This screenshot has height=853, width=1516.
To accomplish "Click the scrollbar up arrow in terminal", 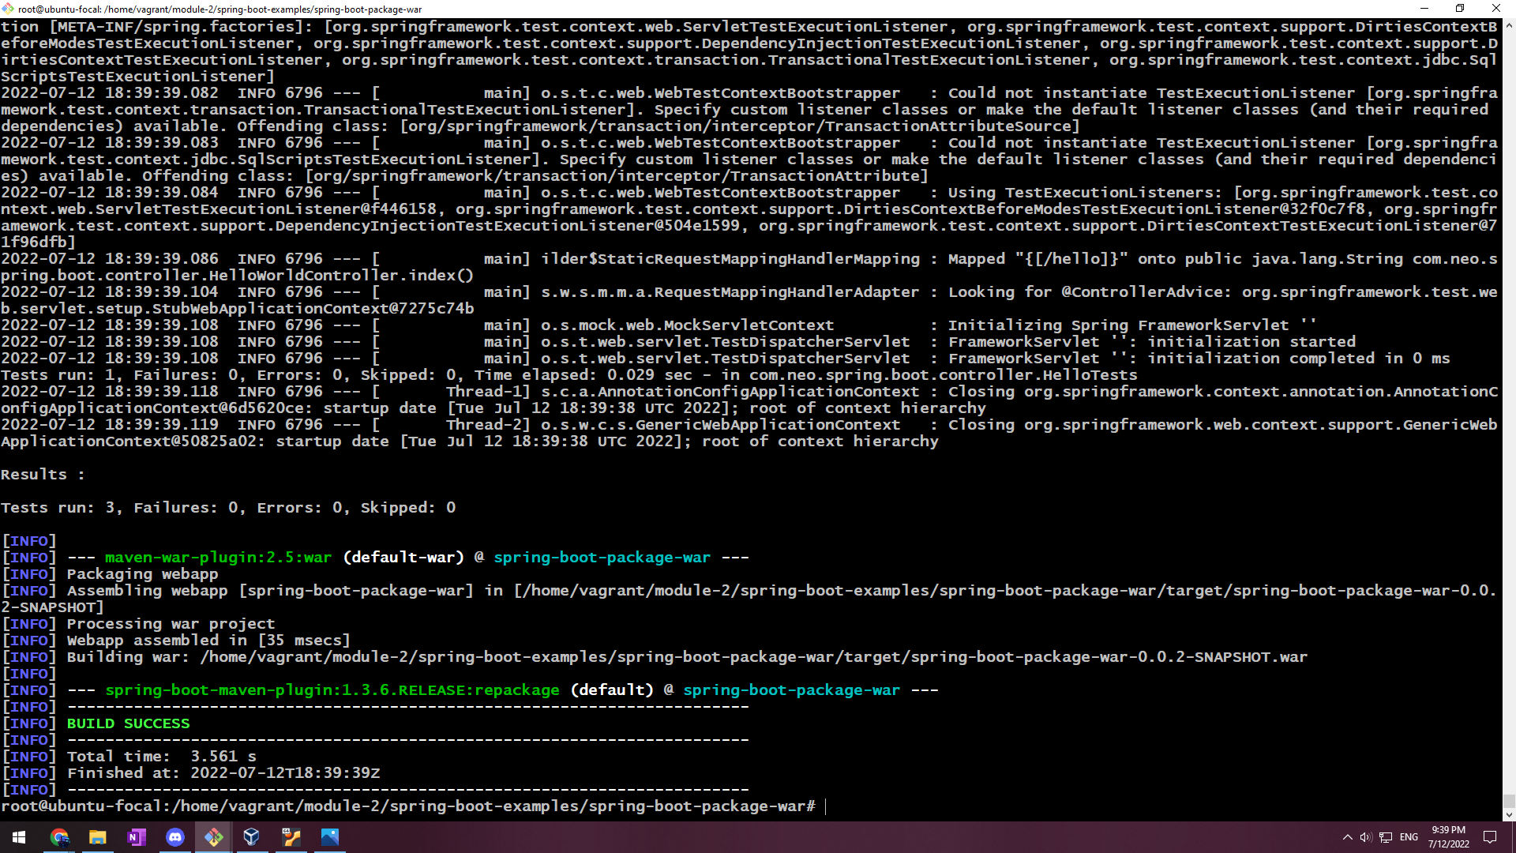I will click(x=1509, y=25).
